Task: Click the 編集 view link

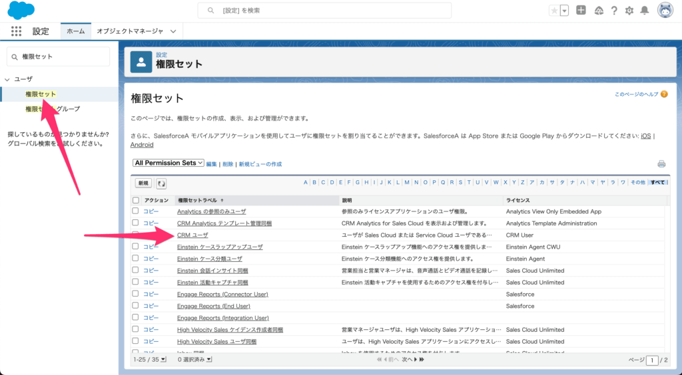Action: coord(211,164)
